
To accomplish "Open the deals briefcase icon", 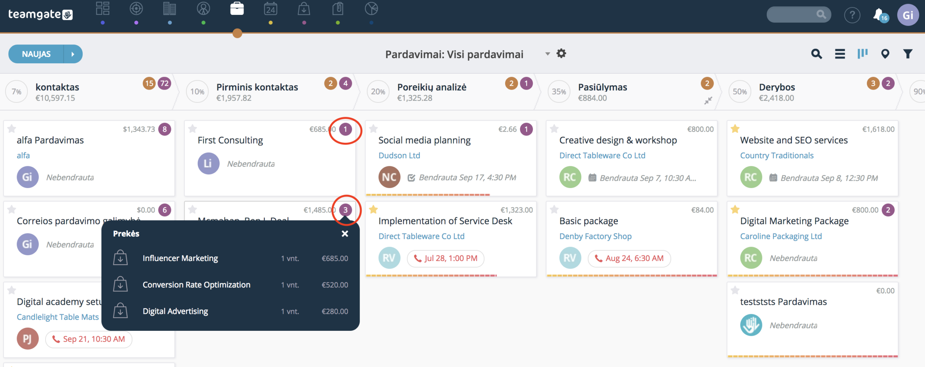I will [237, 8].
